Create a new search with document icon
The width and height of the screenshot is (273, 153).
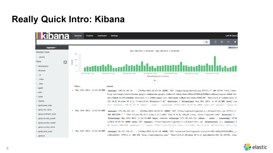pos(215,42)
